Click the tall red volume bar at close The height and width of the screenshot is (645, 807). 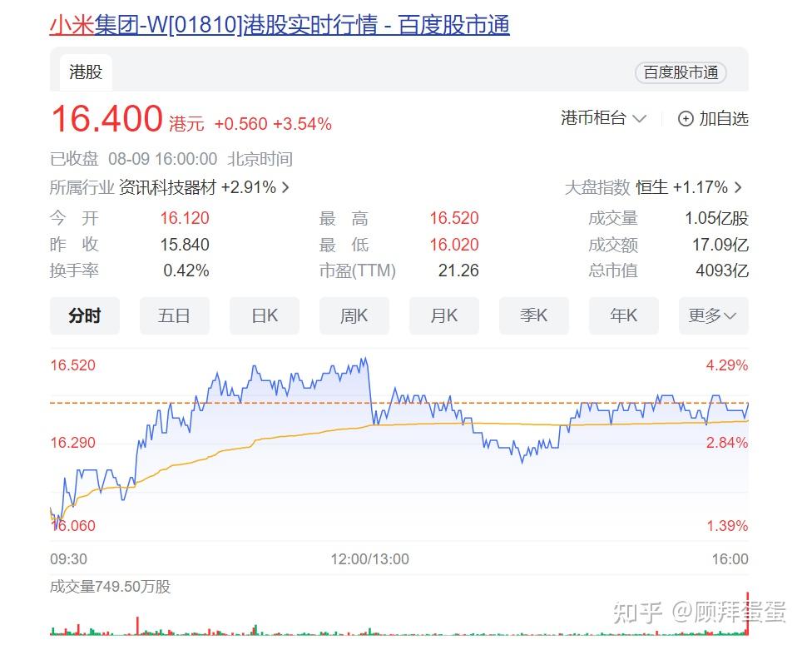pyautogui.click(x=747, y=616)
